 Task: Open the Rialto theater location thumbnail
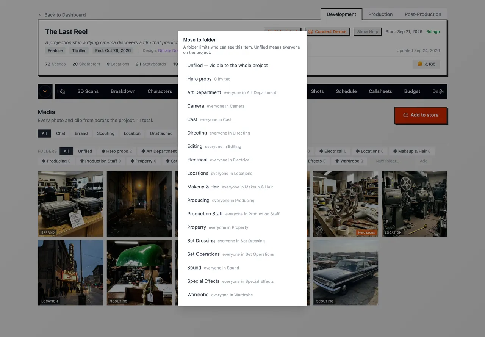click(70, 273)
